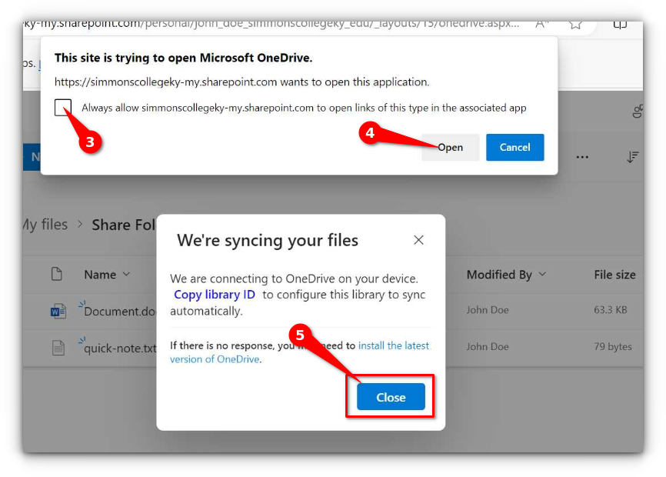Screen dimensions: 666x477
Task: Check the Always allow sharepoint.com checkbox
Action: 63,108
